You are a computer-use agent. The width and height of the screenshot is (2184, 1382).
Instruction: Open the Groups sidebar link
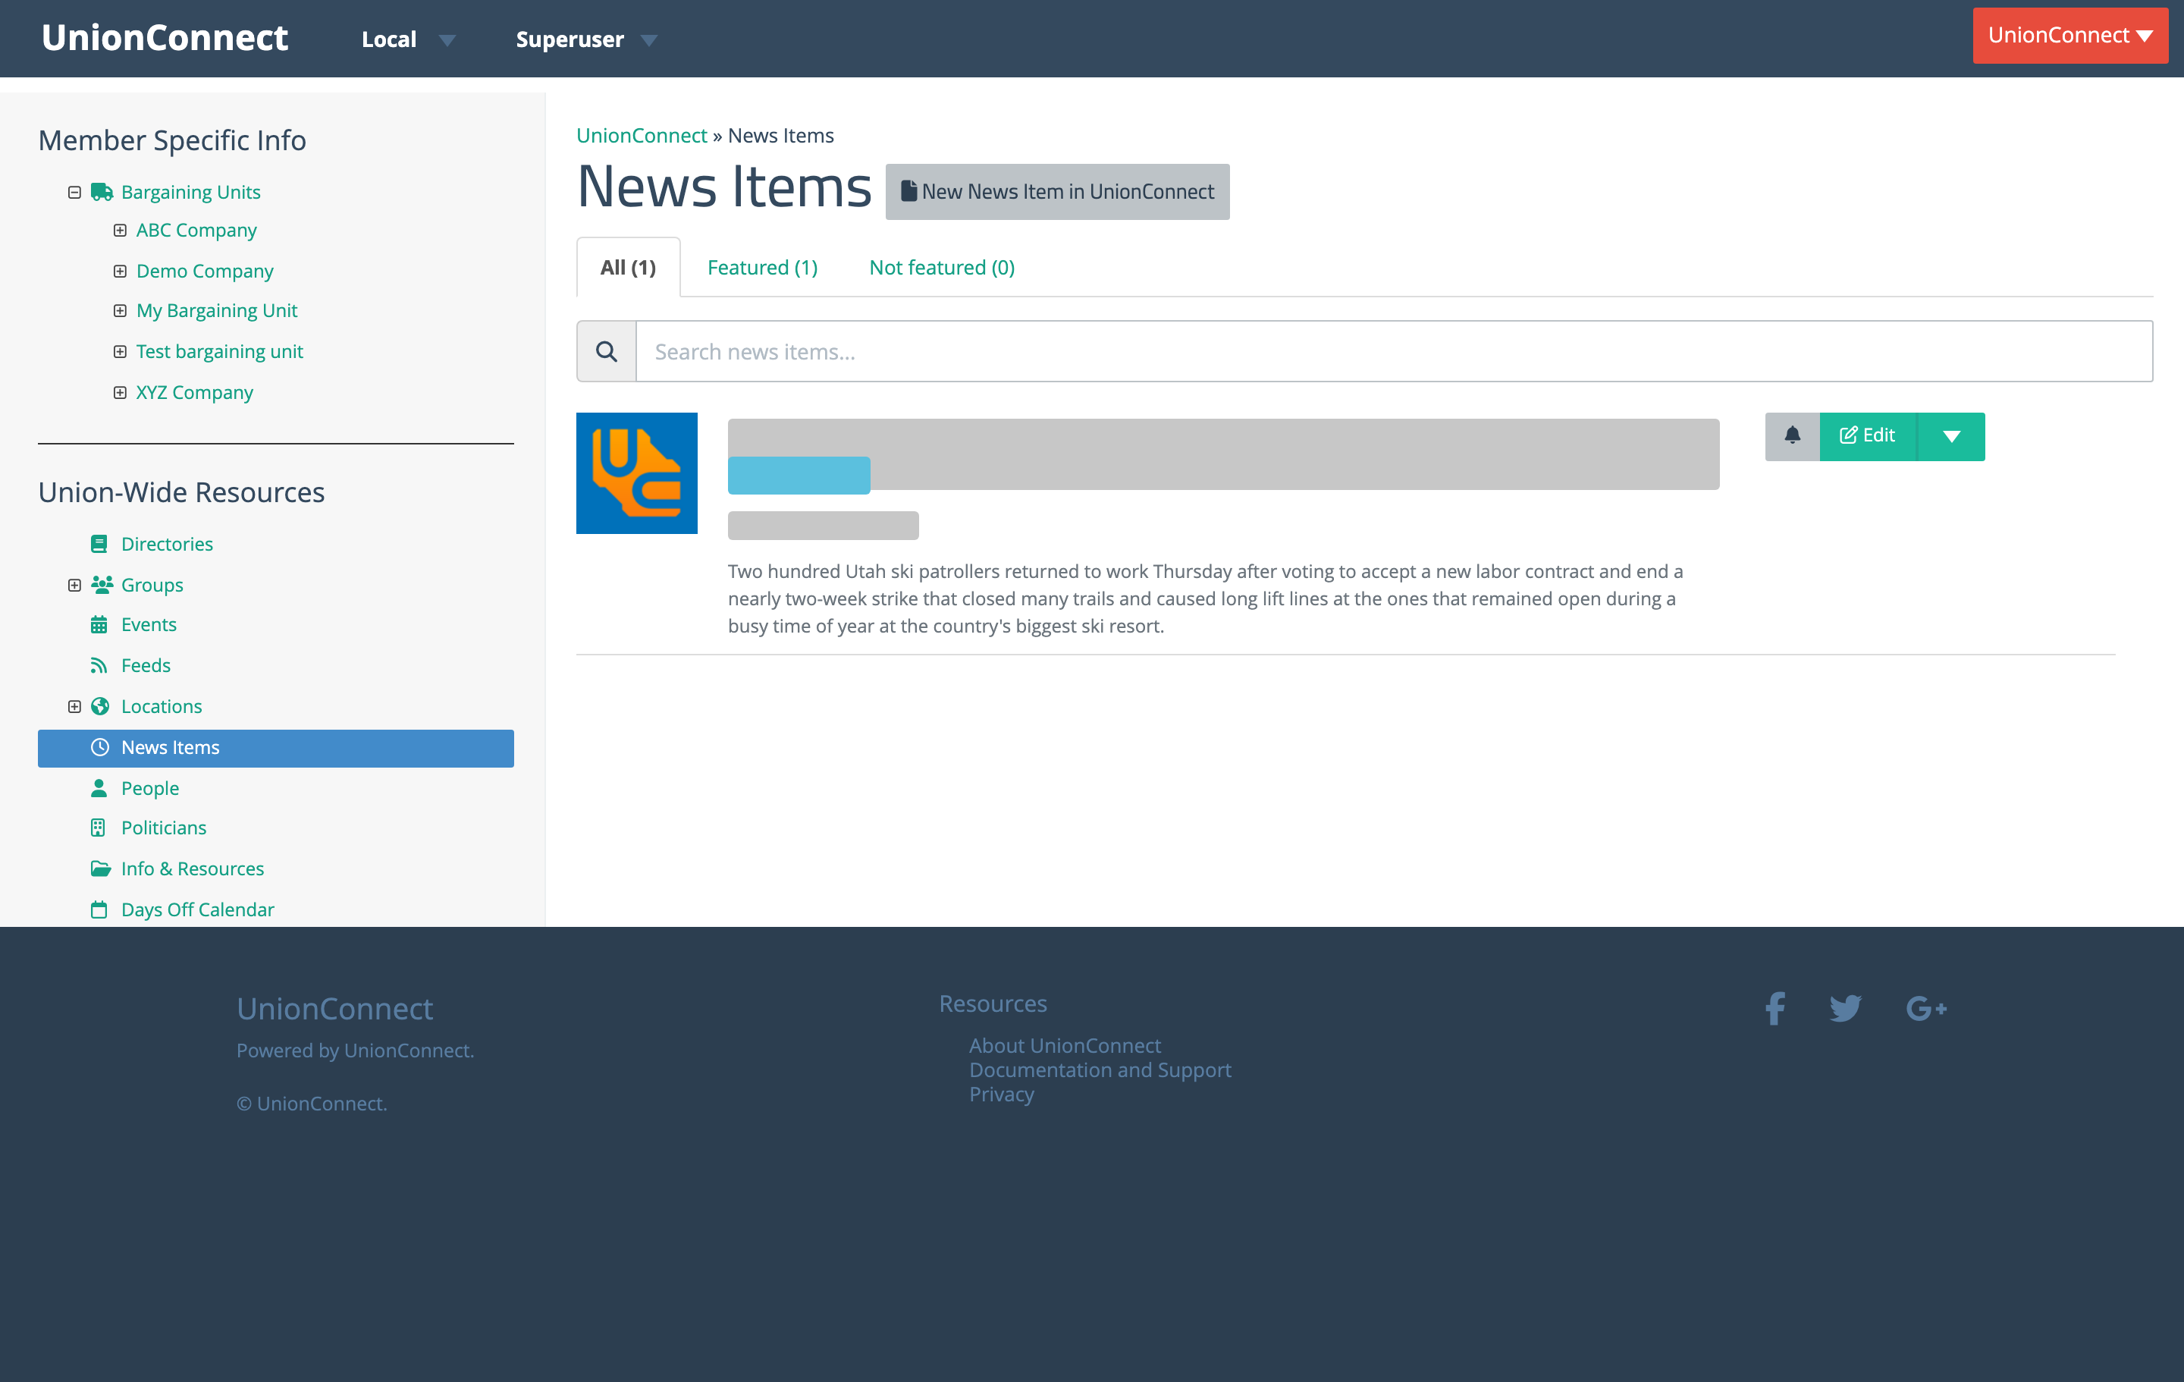pyautogui.click(x=152, y=584)
